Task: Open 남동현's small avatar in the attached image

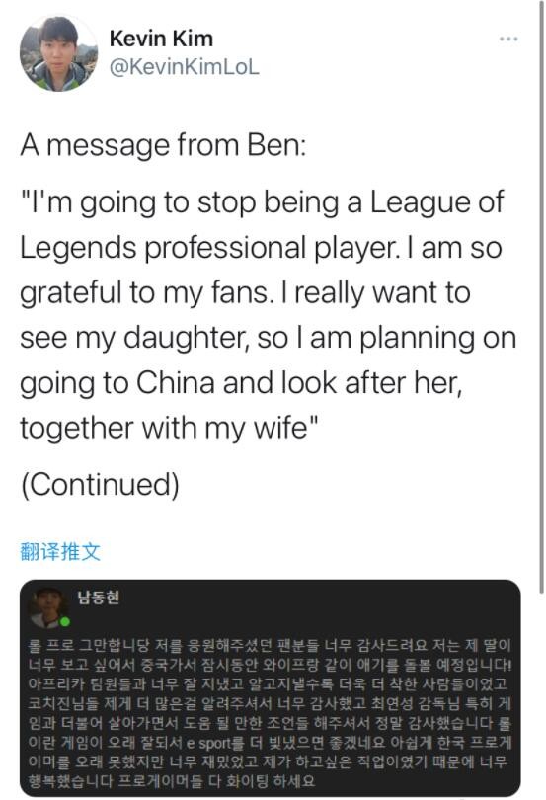Action: (48, 606)
